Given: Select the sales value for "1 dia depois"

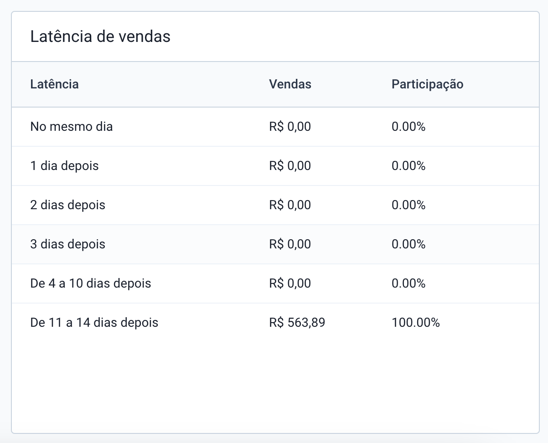Looking at the screenshot, I should [x=290, y=165].
